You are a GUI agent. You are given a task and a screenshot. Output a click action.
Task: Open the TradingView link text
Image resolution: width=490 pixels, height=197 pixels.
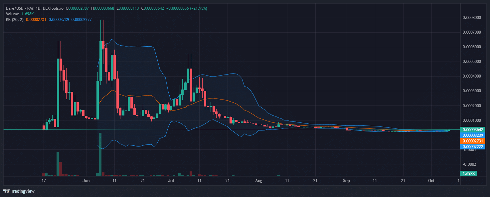pyautogui.click(x=23, y=191)
